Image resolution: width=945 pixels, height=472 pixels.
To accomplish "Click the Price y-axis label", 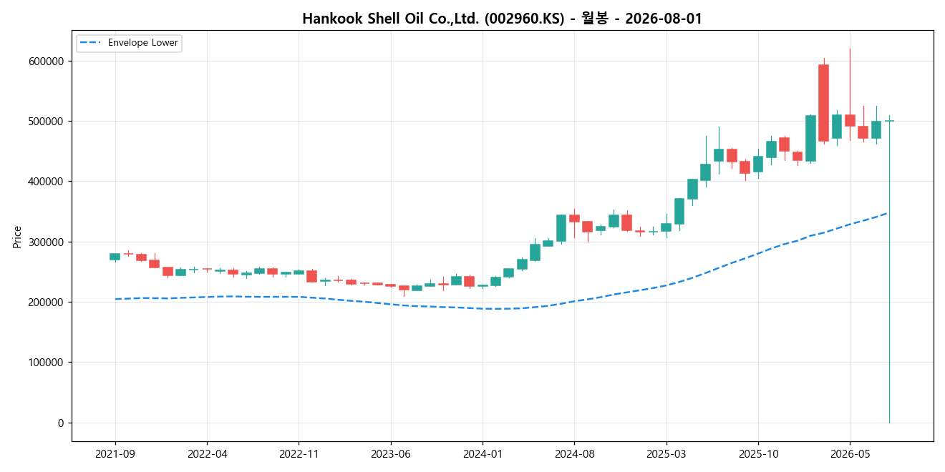I will [17, 237].
